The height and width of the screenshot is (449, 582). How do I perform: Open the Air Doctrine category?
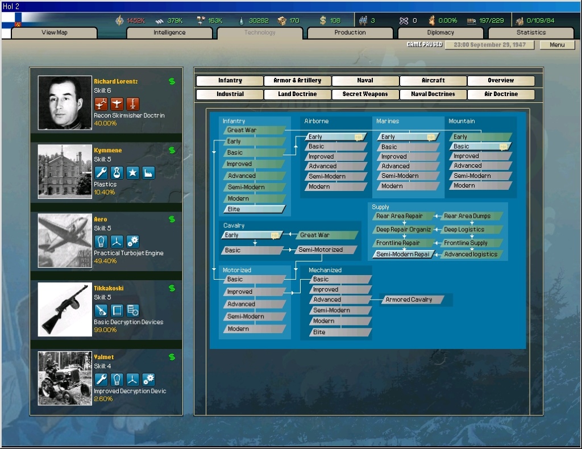[x=501, y=94]
